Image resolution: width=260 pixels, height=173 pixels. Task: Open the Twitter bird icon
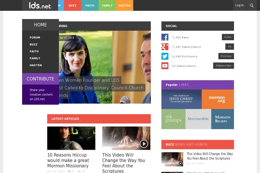[x=165, y=56]
